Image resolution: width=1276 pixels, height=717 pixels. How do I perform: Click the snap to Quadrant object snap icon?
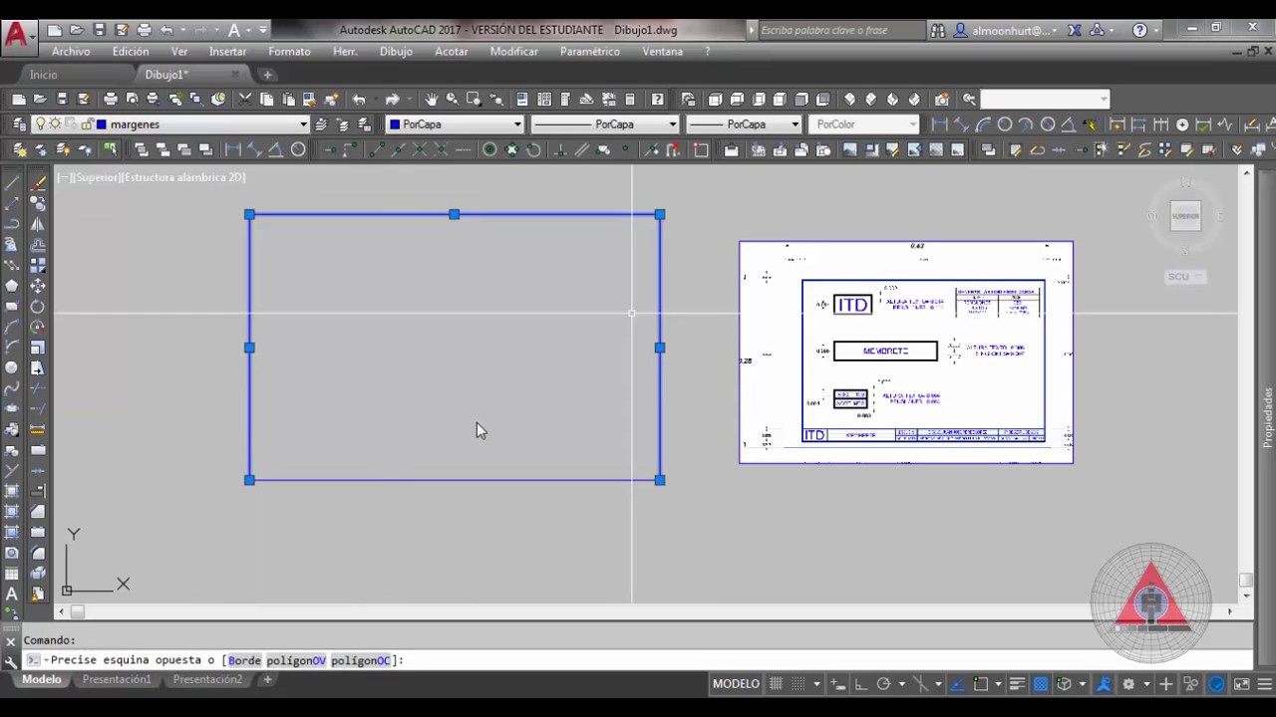pyautogui.click(x=511, y=150)
